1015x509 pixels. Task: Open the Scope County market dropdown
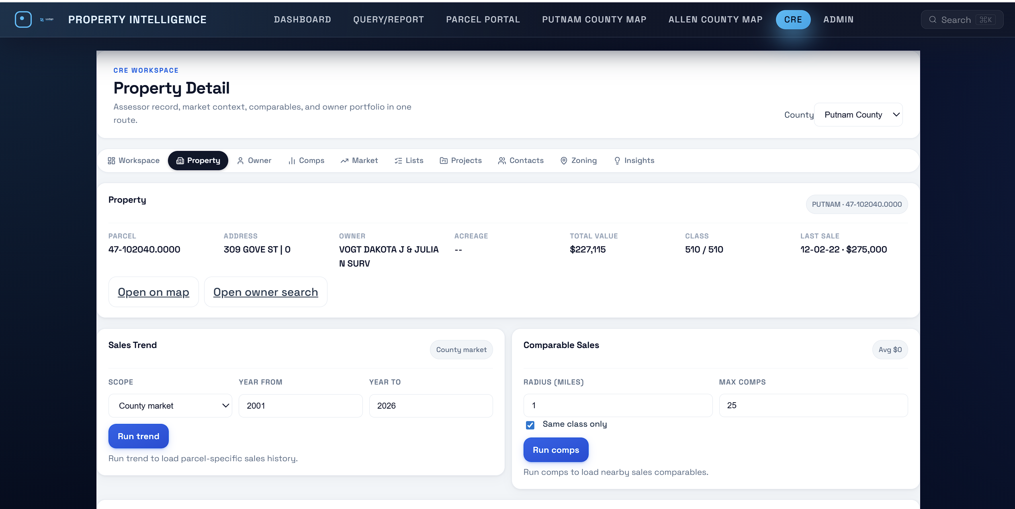(170, 405)
